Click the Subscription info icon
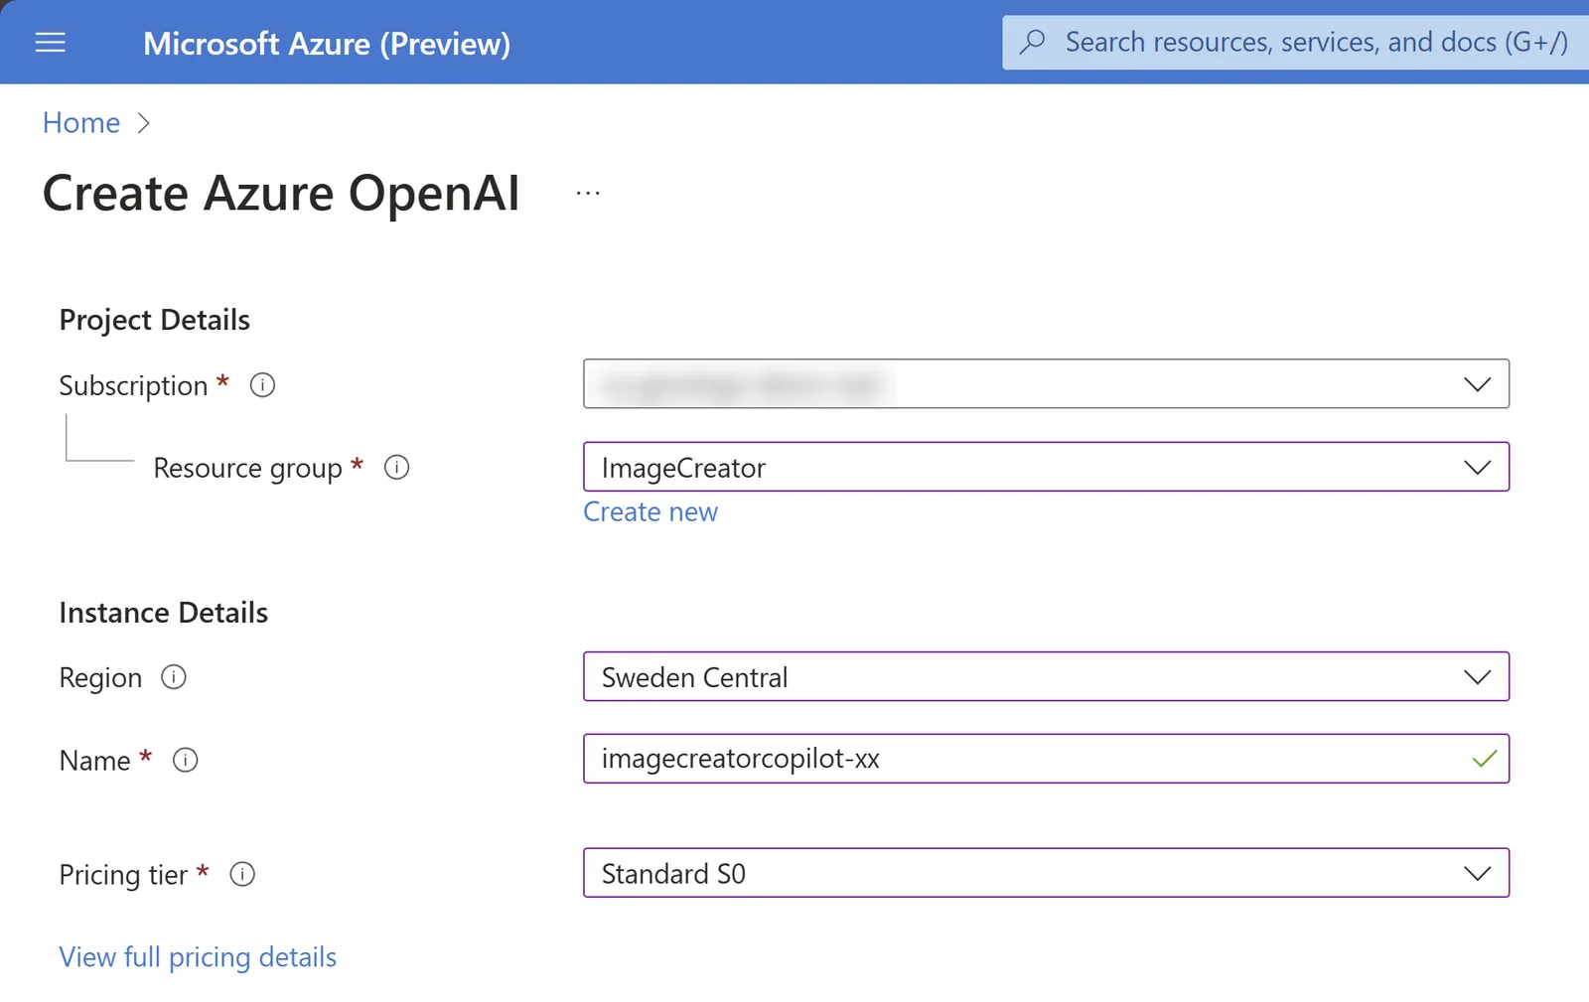Image resolution: width=1589 pixels, height=1002 pixels. pyautogui.click(x=262, y=385)
